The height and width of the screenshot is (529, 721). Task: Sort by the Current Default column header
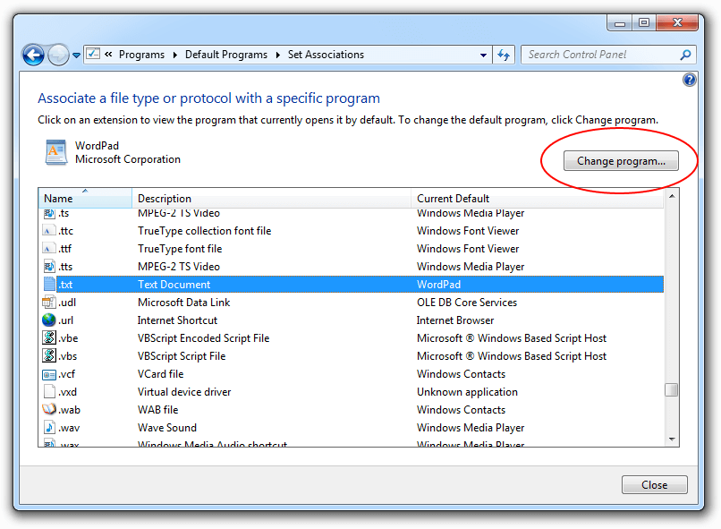pos(537,198)
